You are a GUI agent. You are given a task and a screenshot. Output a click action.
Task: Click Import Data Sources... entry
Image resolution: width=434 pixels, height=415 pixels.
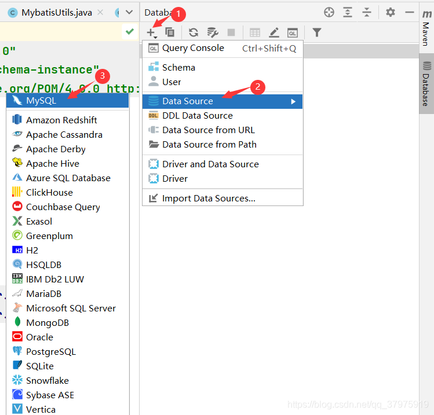click(x=223, y=199)
